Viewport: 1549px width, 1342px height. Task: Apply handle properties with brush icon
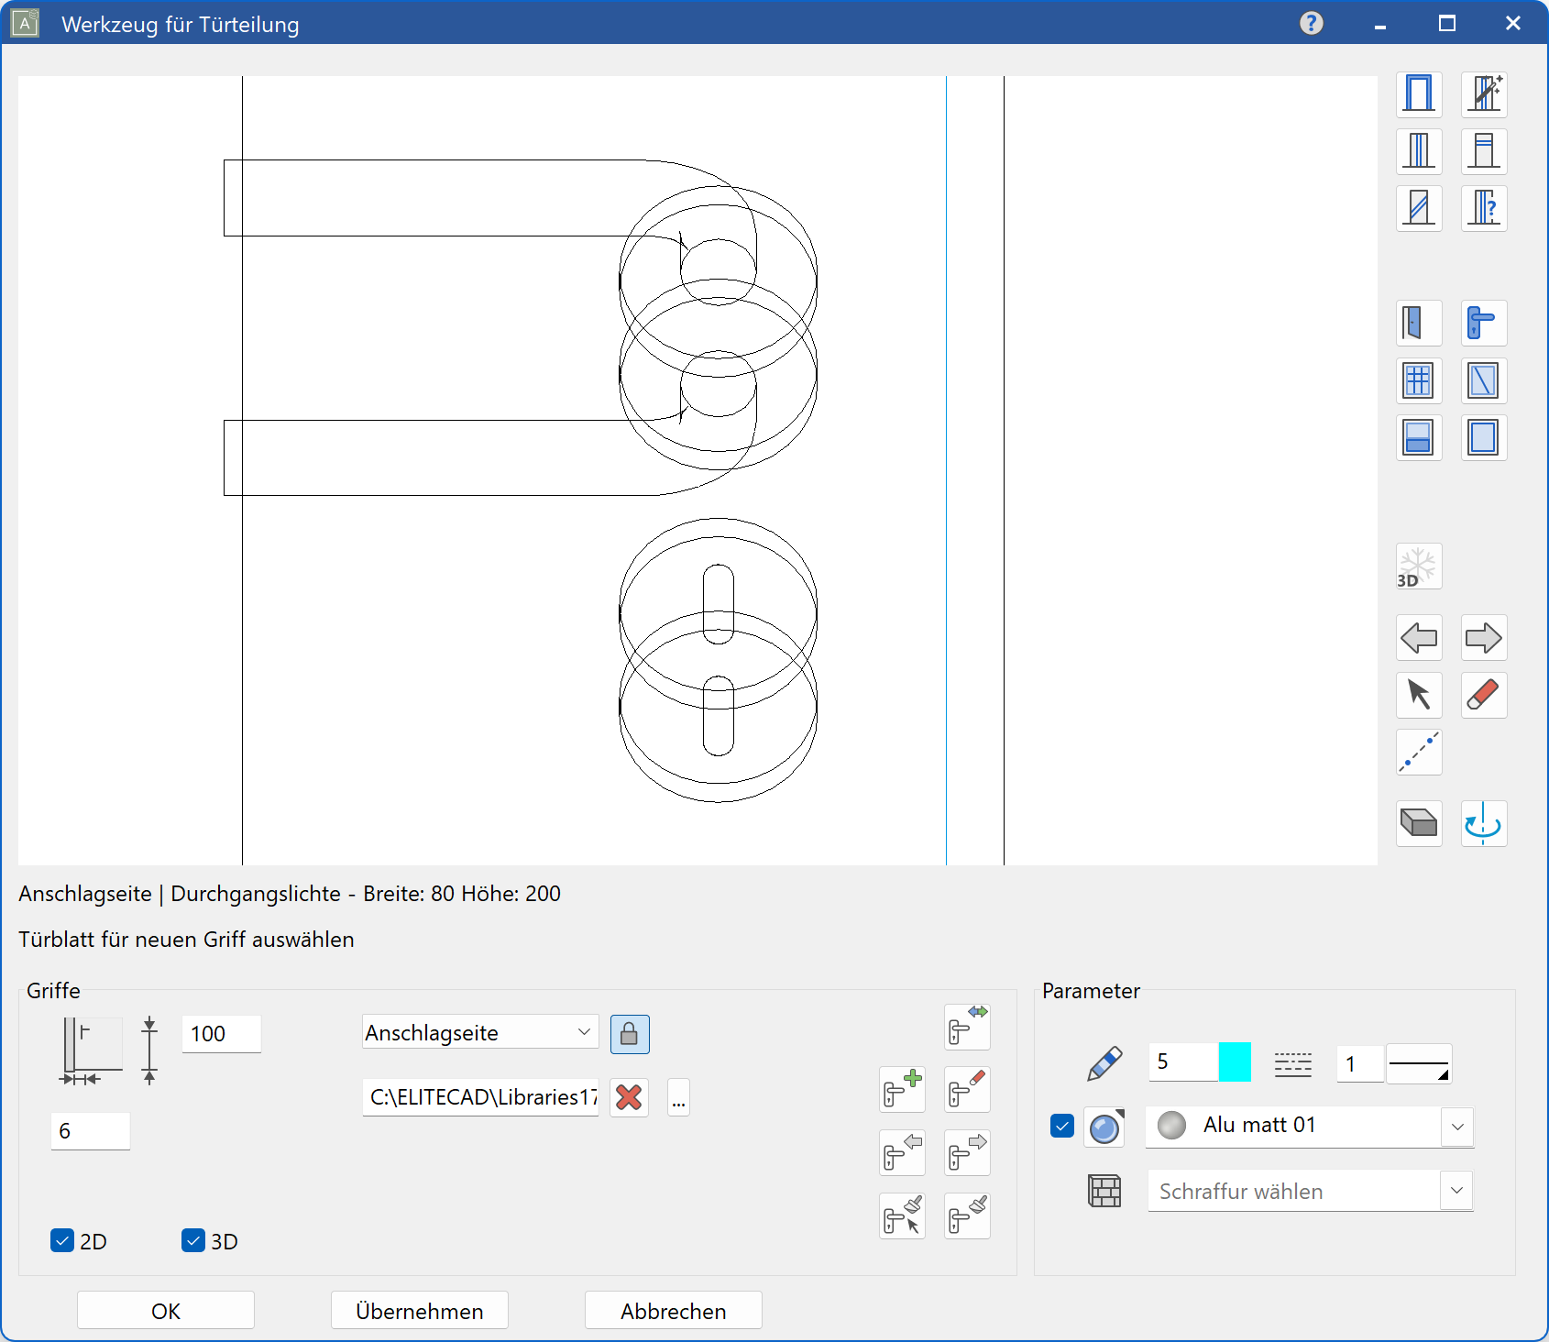point(967,1215)
